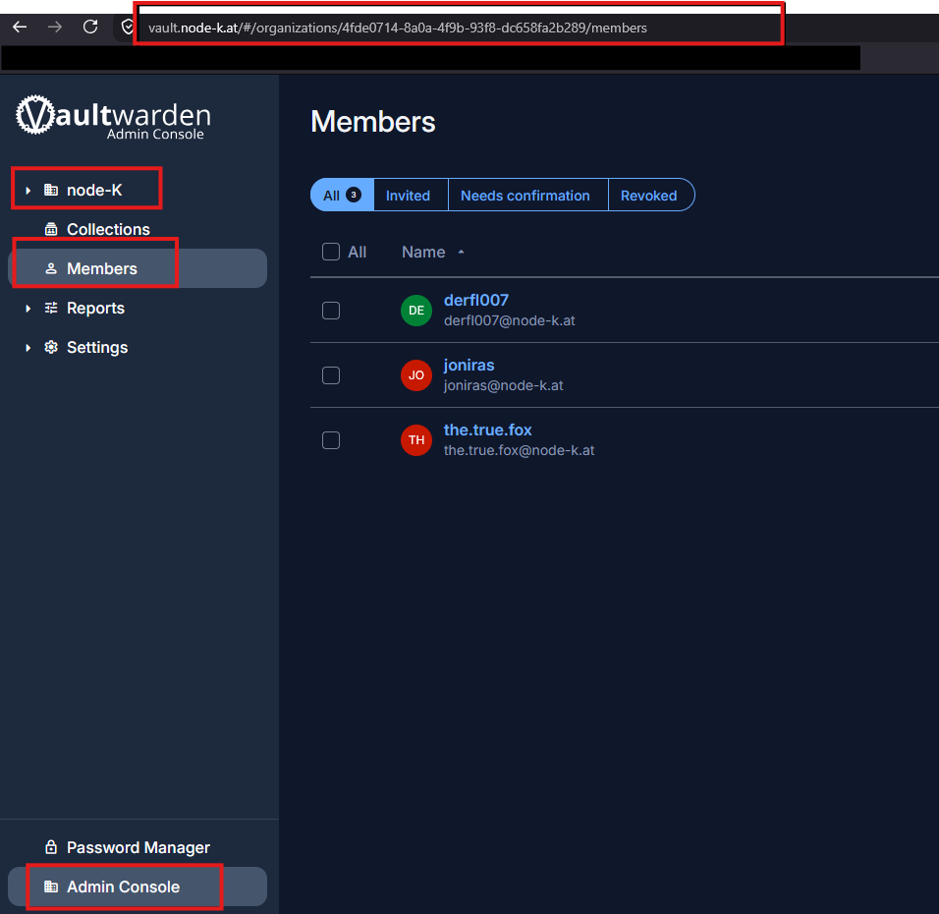Viewport: 939px width, 914px height.
Task: Click the red TH avatar for the.true.fox
Action: point(416,440)
